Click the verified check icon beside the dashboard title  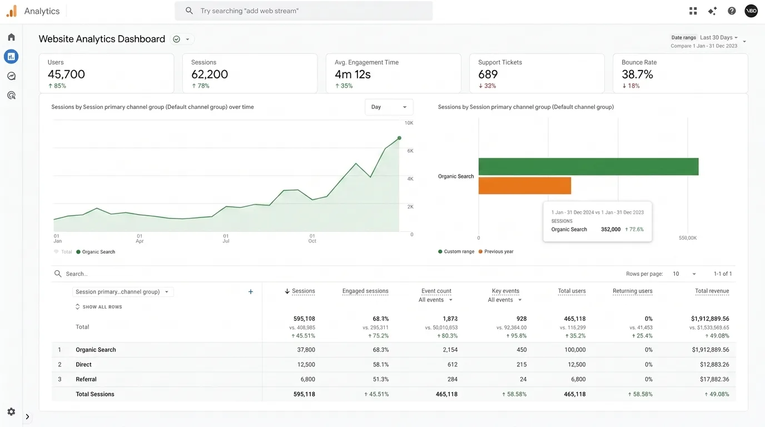click(176, 39)
